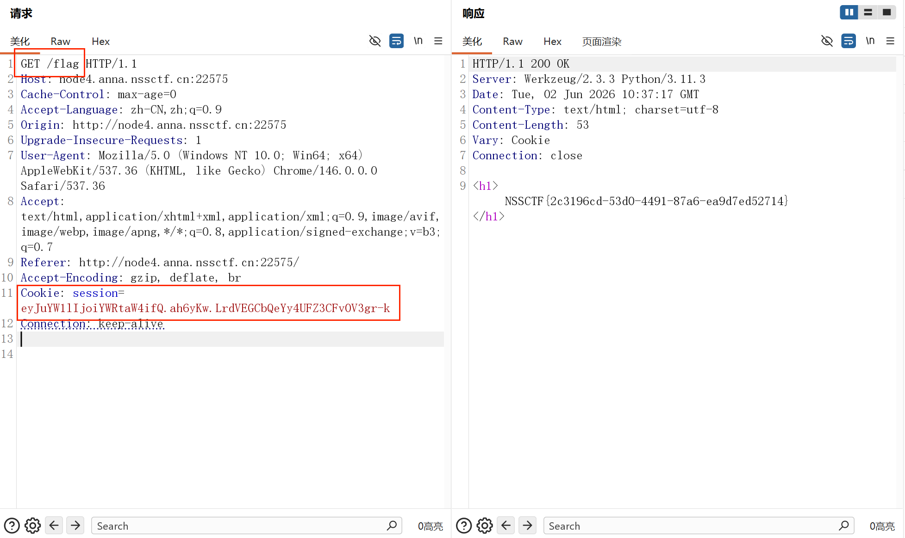Screen dimensions: 905x538
Task: Click the Upgrade-Insecure-Requests header
Action: pyautogui.click(x=111, y=140)
